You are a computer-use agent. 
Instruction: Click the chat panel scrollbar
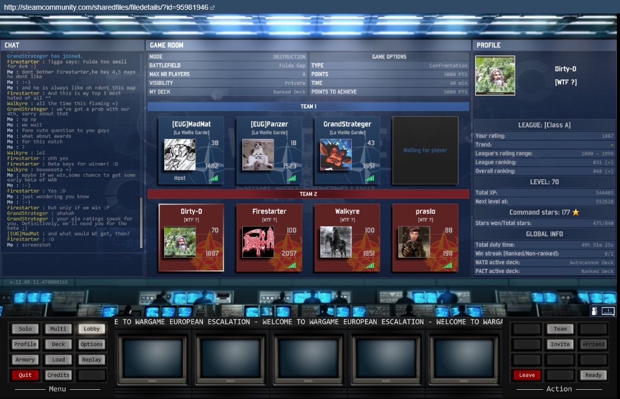[x=141, y=223]
